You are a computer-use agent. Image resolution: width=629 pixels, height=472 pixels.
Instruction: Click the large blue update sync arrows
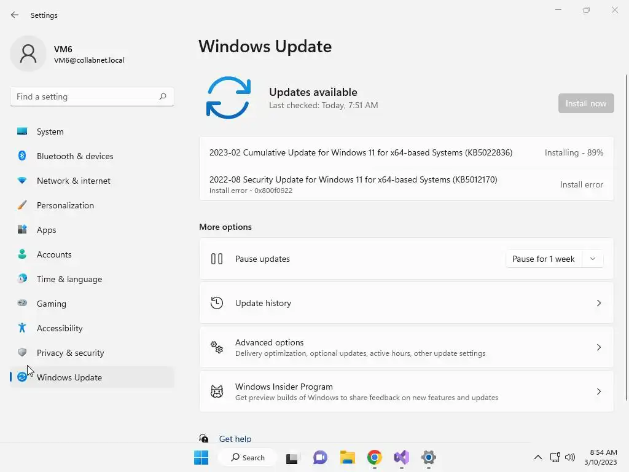(229, 98)
